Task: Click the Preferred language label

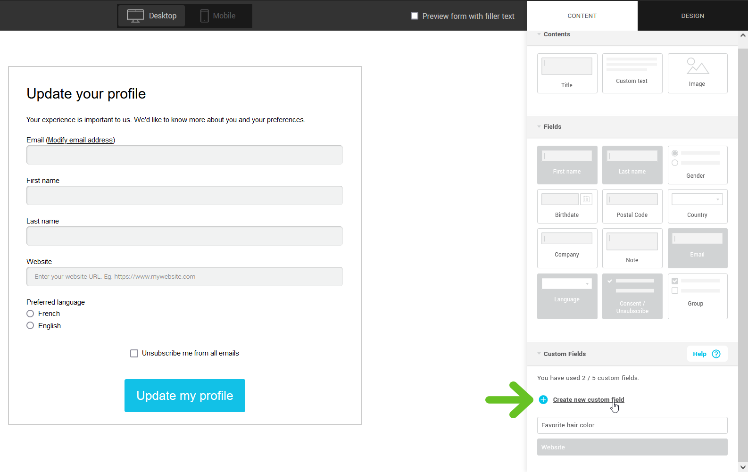Action: coord(56,302)
